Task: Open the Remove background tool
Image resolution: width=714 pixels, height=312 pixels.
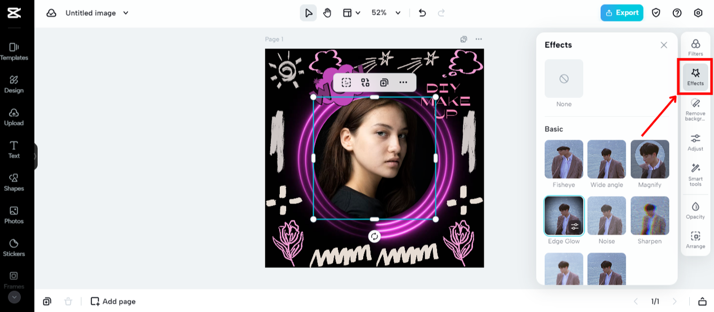Action: pyautogui.click(x=695, y=109)
